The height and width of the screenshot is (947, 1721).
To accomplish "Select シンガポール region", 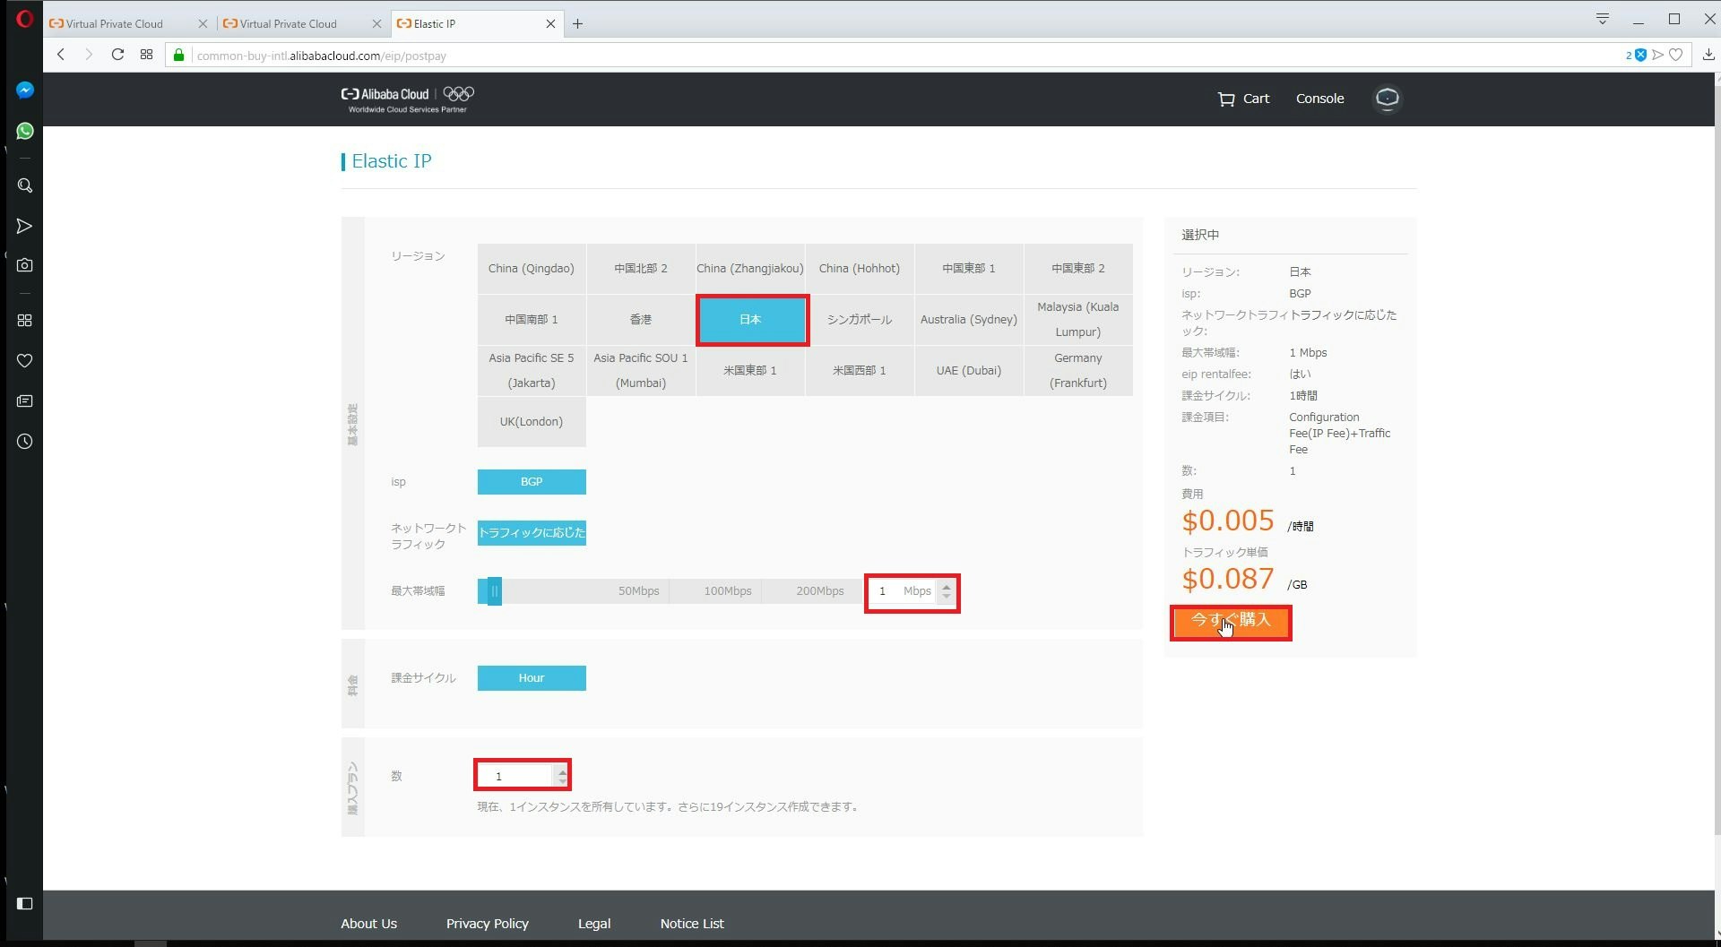I will (860, 320).
